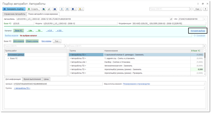
Task: Open the Планирование и производство link
Action: tap(136, 84)
